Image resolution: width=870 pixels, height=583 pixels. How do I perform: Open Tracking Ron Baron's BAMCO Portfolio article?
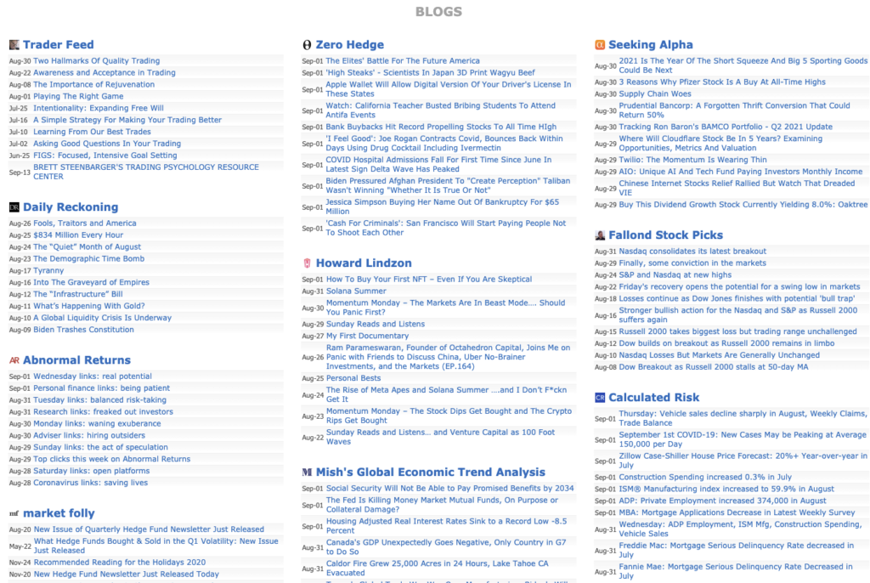click(x=726, y=127)
